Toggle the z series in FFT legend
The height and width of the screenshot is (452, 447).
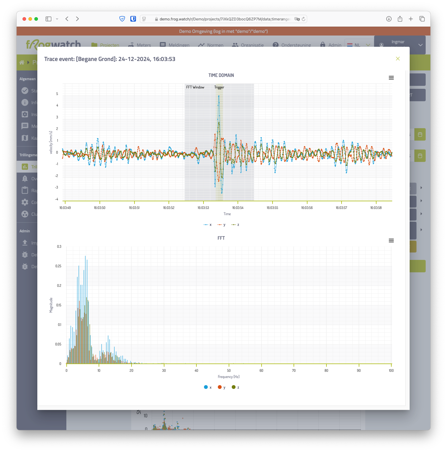point(235,387)
